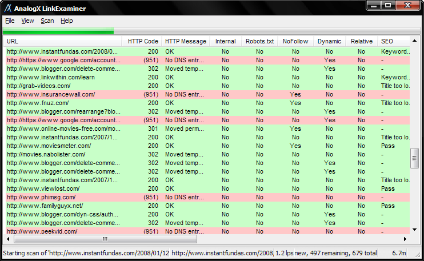Select the http://www.blogger.com/dyn-css/auth... row
Image resolution: width=424 pixels, height=261 pixels.
(207, 215)
